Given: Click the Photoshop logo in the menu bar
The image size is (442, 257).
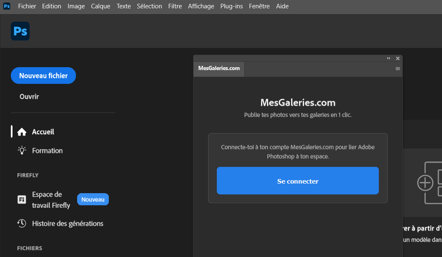Looking at the screenshot, I should 7,6.
